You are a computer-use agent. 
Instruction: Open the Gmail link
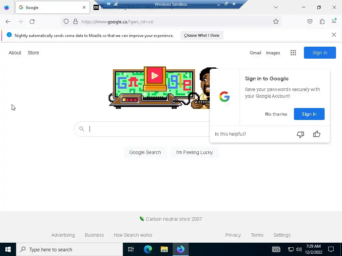[255, 53]
